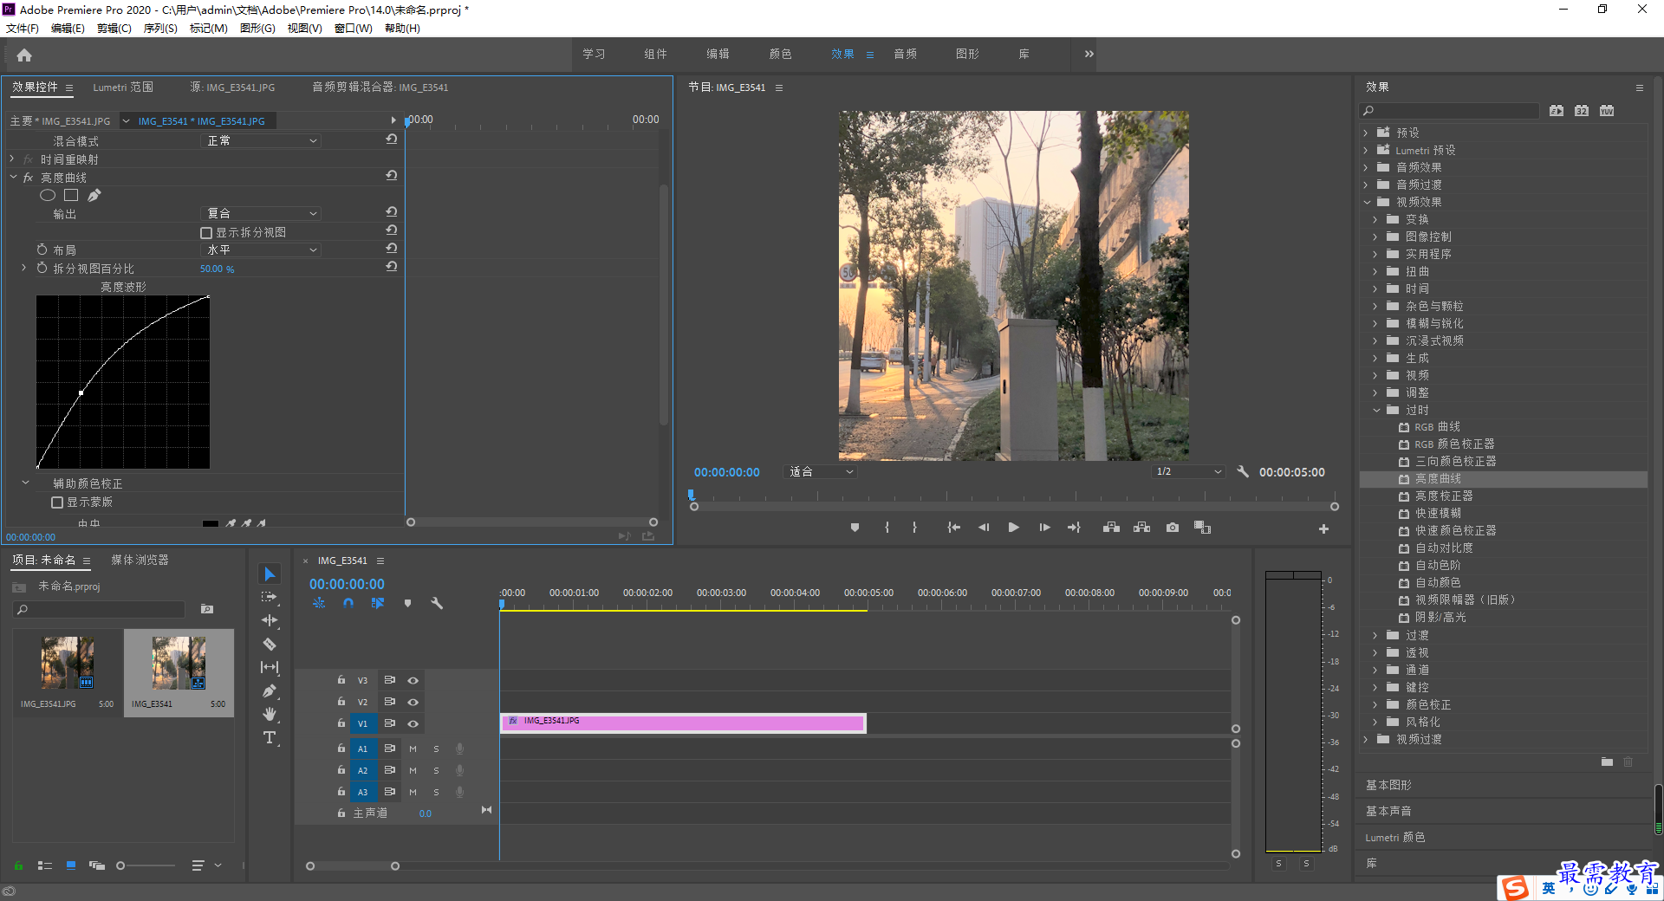Click luminance curve control point
This screenshot has width=1664, height=901.
pyautogui.click(x=81, y=393)
